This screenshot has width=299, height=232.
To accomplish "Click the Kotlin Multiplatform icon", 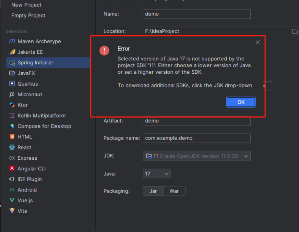I will click(12, 115).
